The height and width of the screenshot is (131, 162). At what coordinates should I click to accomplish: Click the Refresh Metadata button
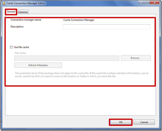click(38, 65)
